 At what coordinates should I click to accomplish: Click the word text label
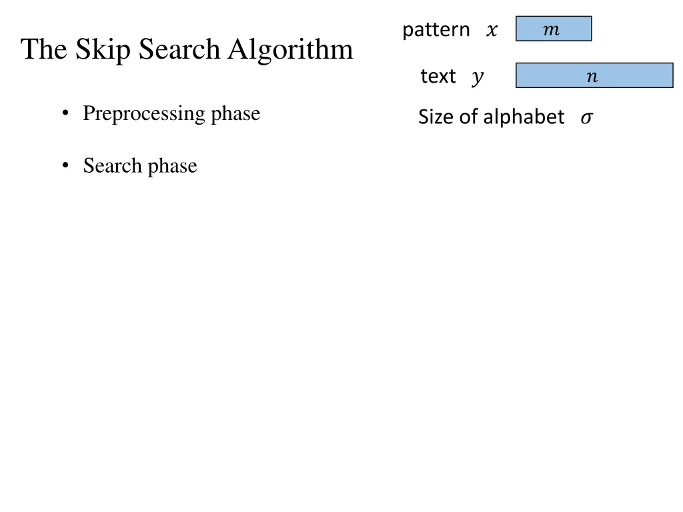point(438,76)
